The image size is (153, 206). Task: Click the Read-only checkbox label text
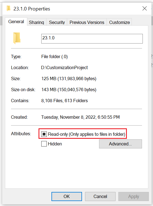[87, 134]
